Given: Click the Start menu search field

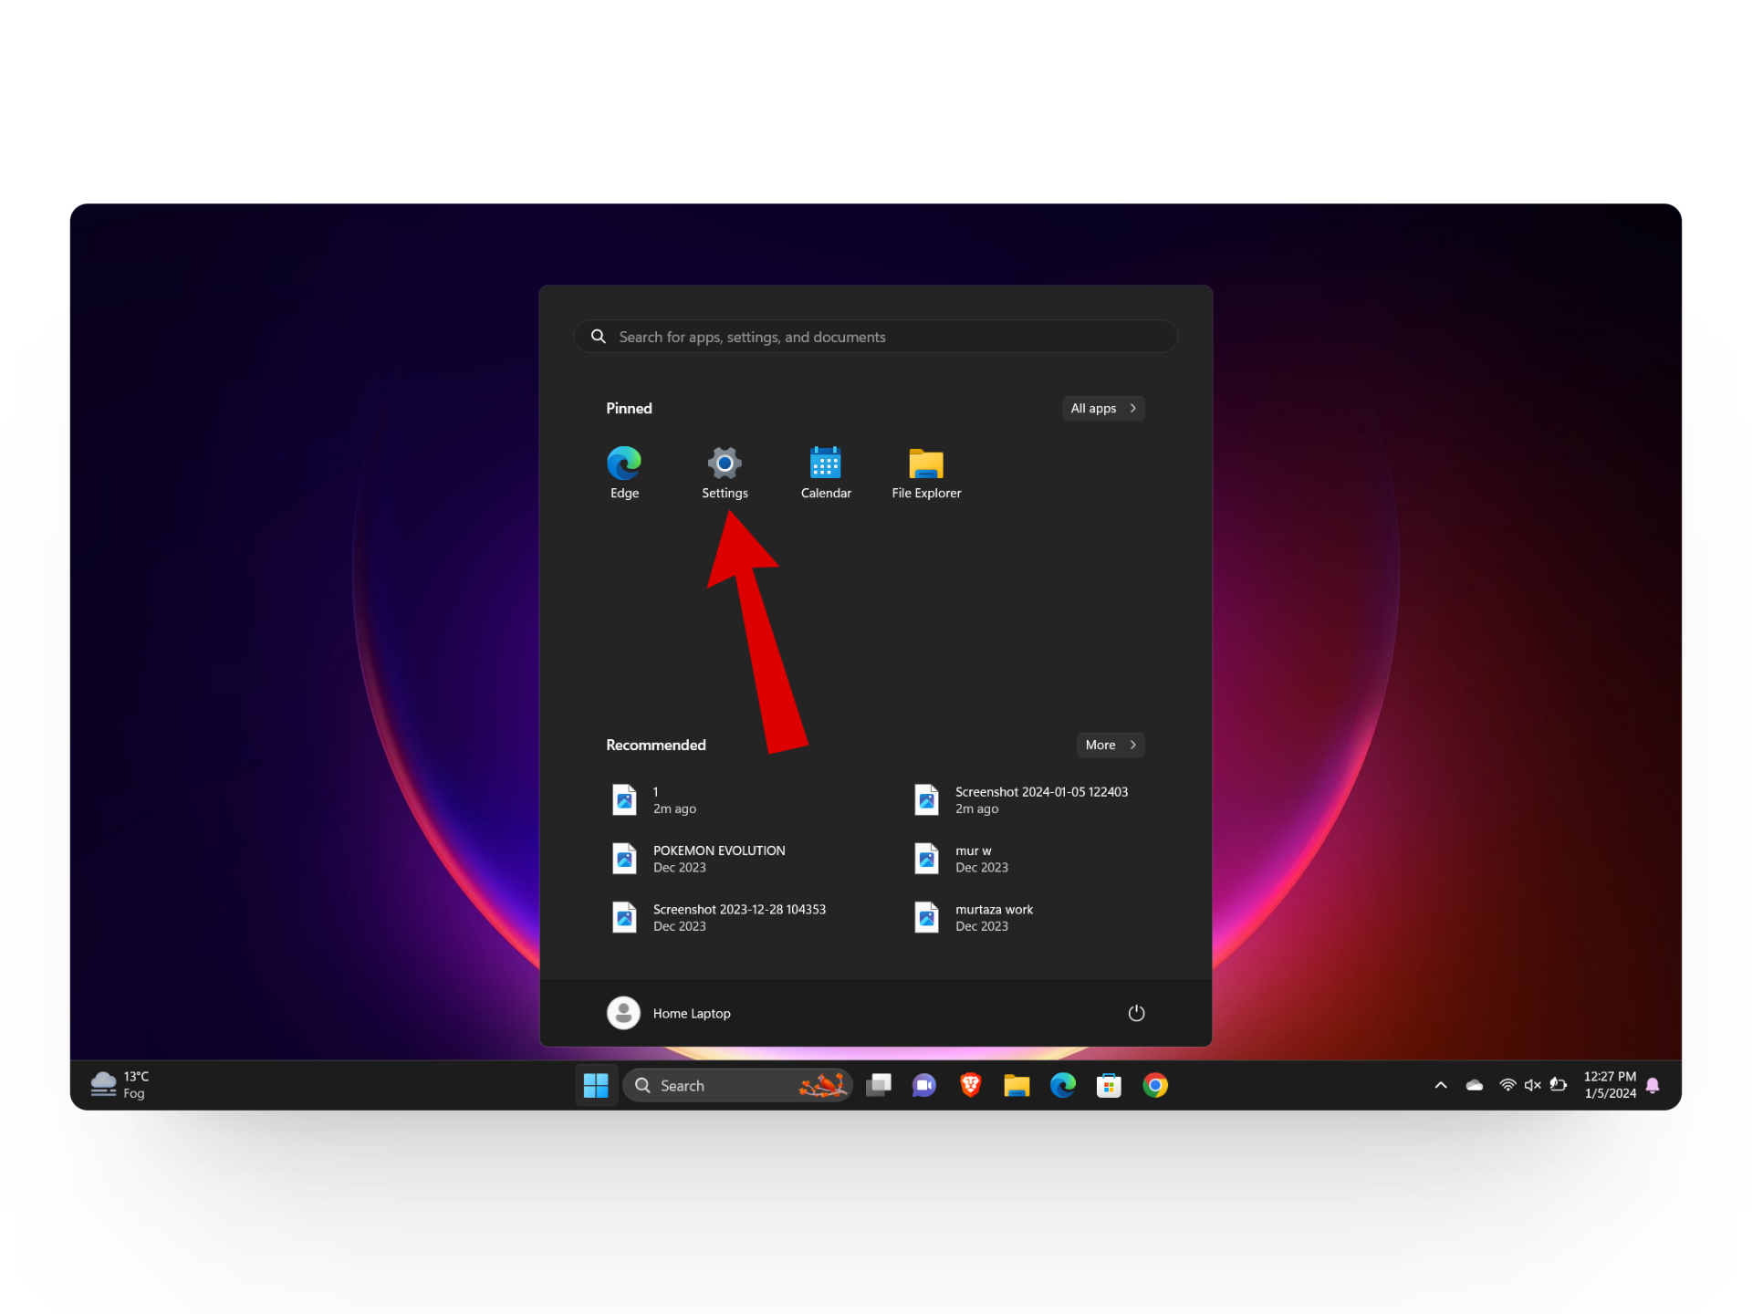Looking at the screenshot, I should [x=876, y=337].
